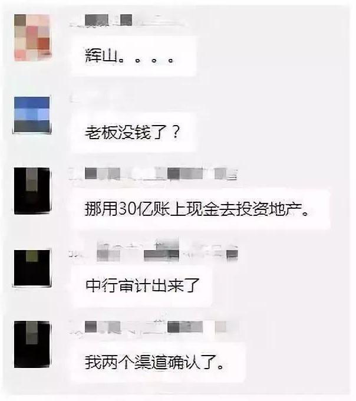Image resolution: width=356 pixels, height=401 pixels.
Task: Open the blue pixelated avatar's profile
Action: [32, 114]
